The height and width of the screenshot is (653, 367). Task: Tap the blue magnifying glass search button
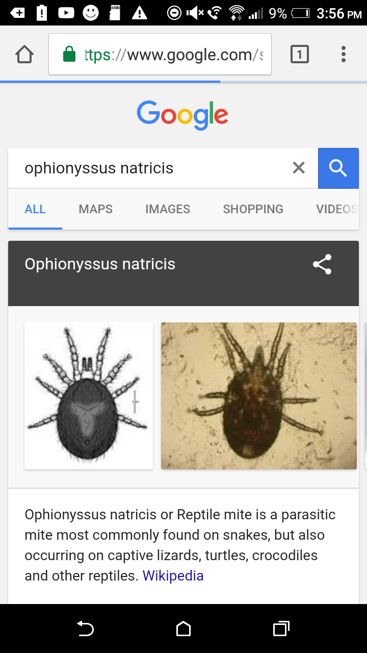338,168
